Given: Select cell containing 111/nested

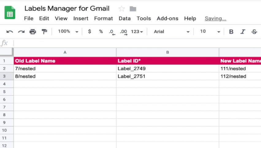Looking at the screenshot, I should pyautogui.click(x=240, y=69).
